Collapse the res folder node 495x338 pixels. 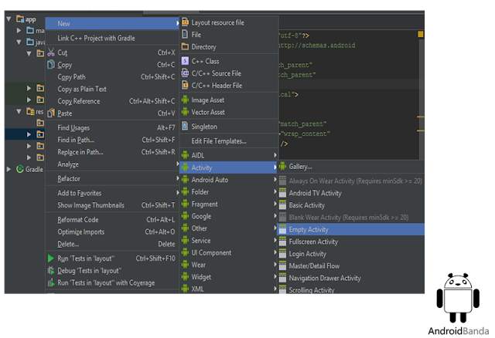19,111
